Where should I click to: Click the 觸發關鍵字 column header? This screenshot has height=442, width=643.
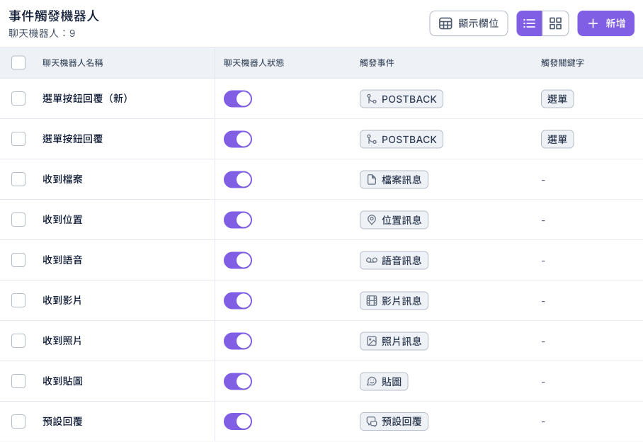coord(562,63)
